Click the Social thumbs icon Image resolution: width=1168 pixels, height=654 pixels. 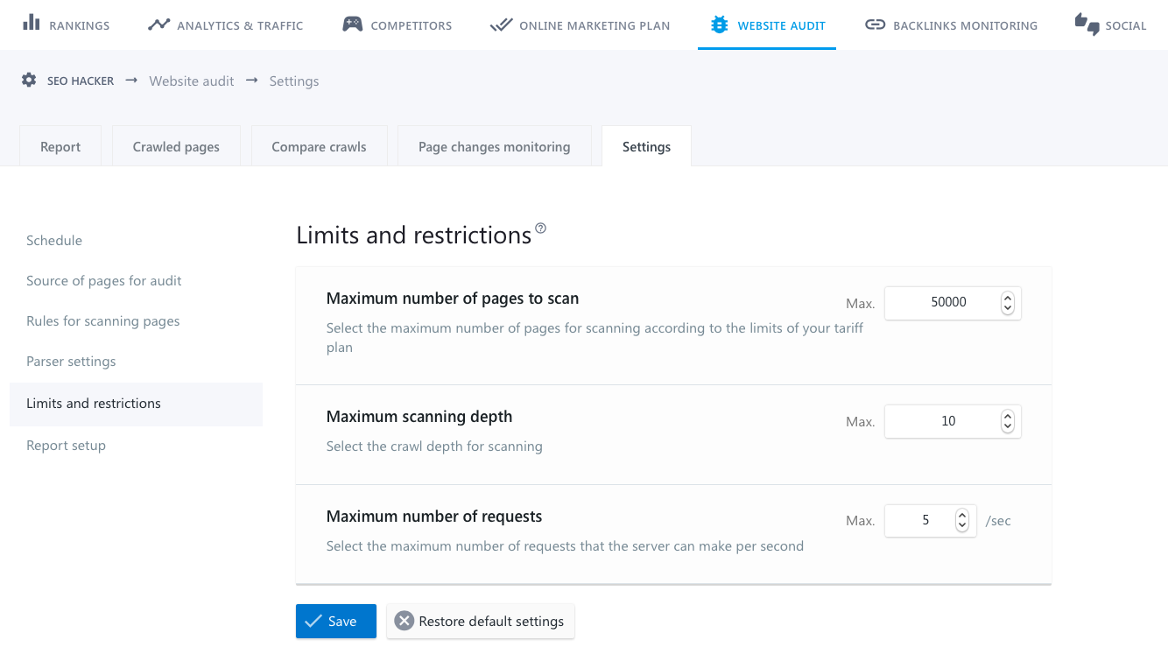pyautogui.click(x=1087, y=25)
